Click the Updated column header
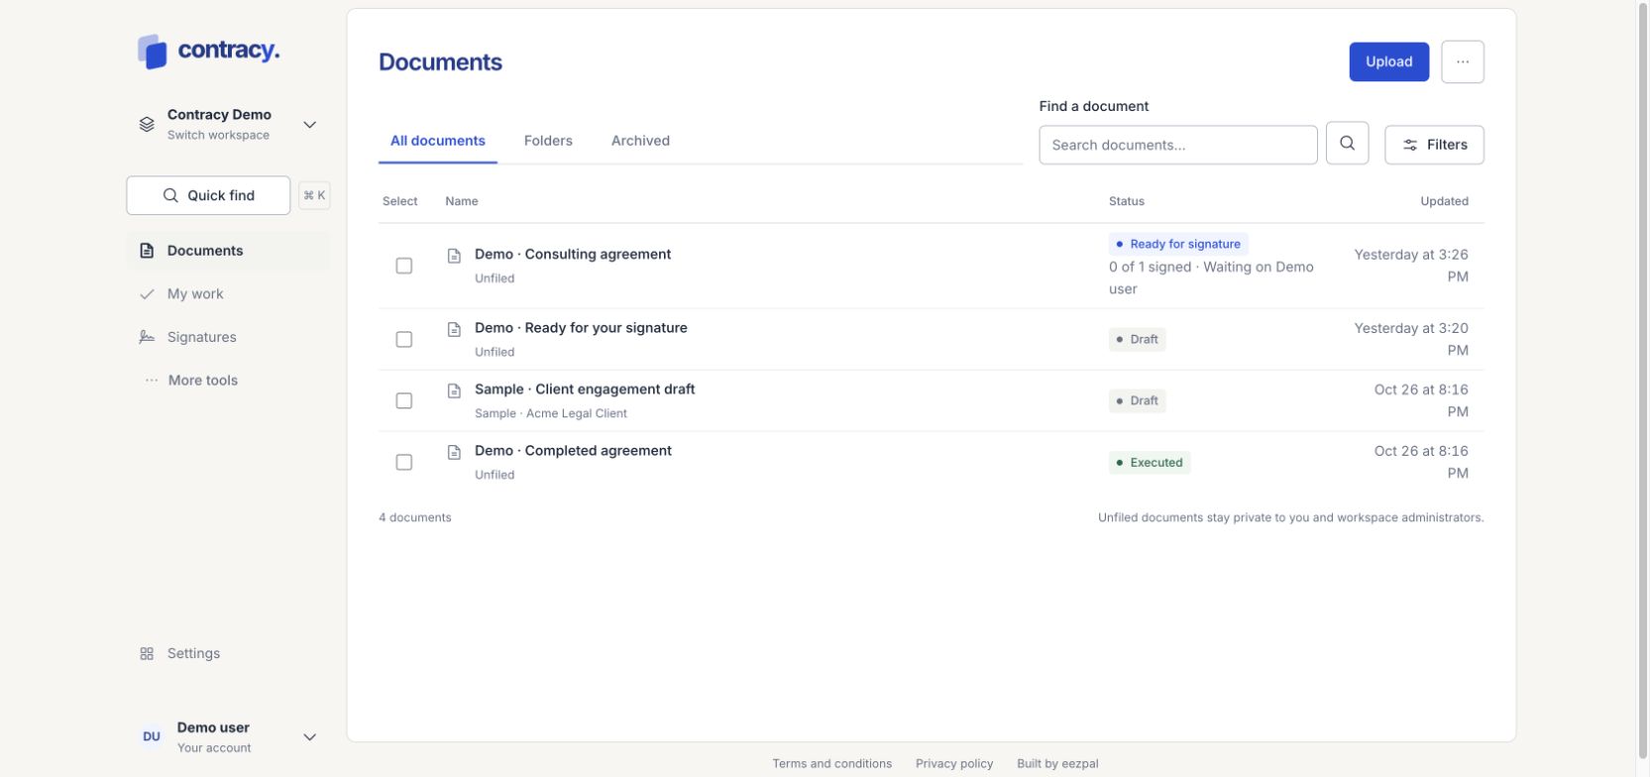Viewport: 1650px width, 777px height. [1444, 201]
